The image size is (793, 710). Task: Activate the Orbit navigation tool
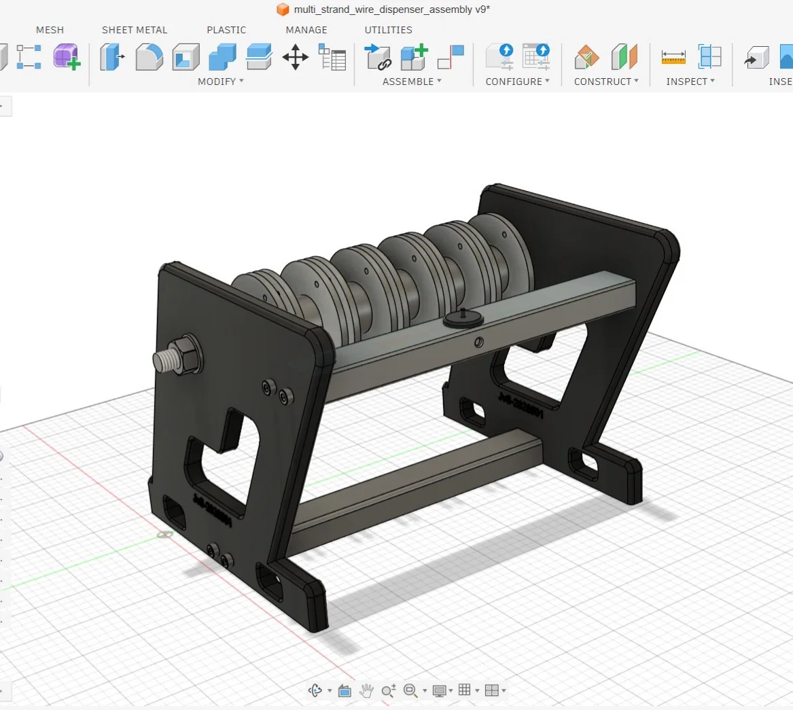pos(315,690)
